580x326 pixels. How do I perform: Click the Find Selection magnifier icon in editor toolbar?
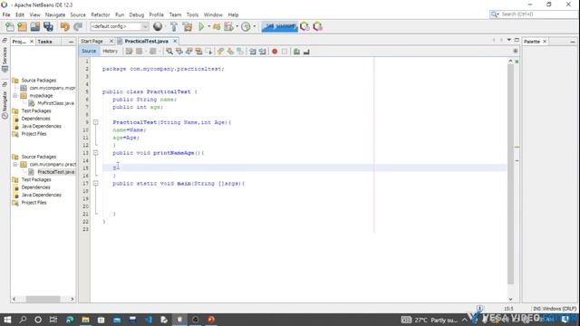pyautogui.click(x=169, y=52)
